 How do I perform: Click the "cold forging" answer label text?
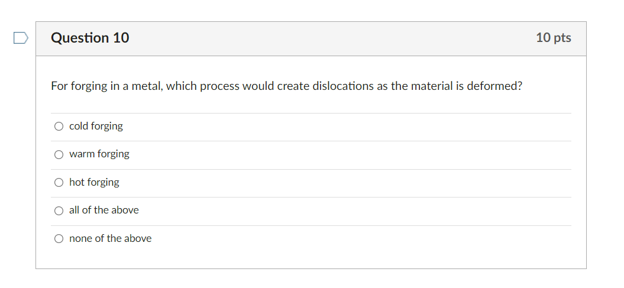(96, 126)
